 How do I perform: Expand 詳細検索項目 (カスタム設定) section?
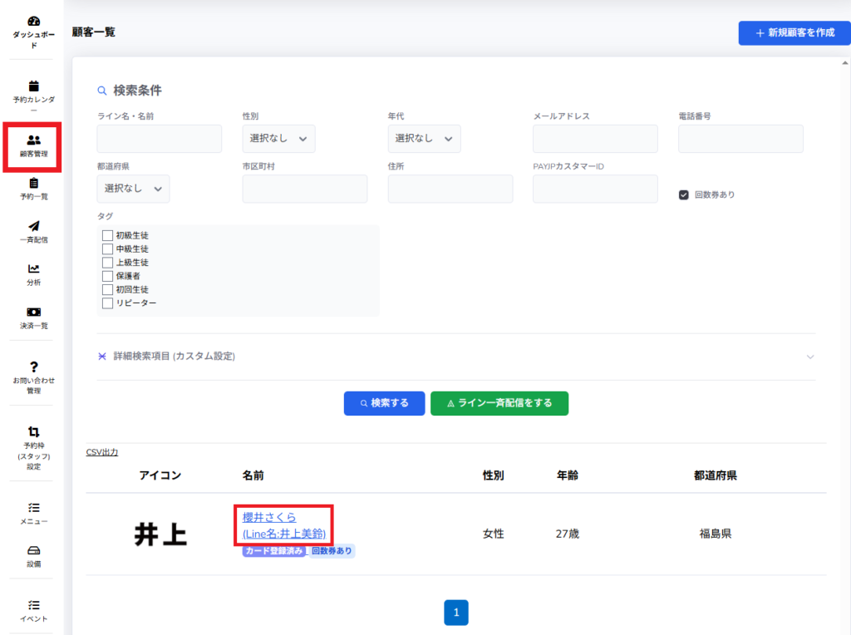pos(455,357)
